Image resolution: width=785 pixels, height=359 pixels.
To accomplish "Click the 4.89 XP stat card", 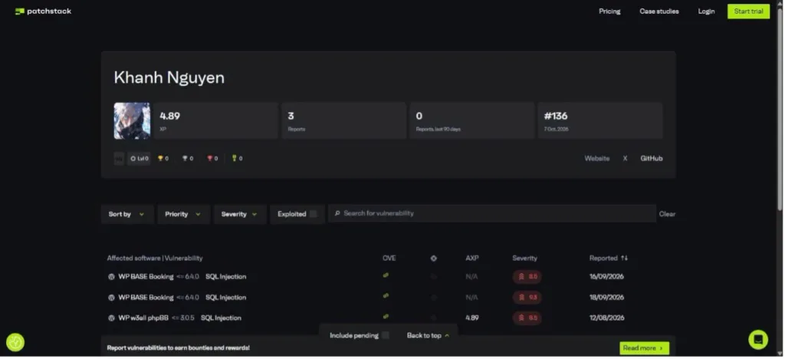I will (215, 120).
